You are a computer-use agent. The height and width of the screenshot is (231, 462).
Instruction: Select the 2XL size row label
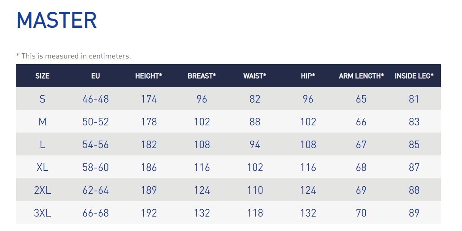pos(42,190)
